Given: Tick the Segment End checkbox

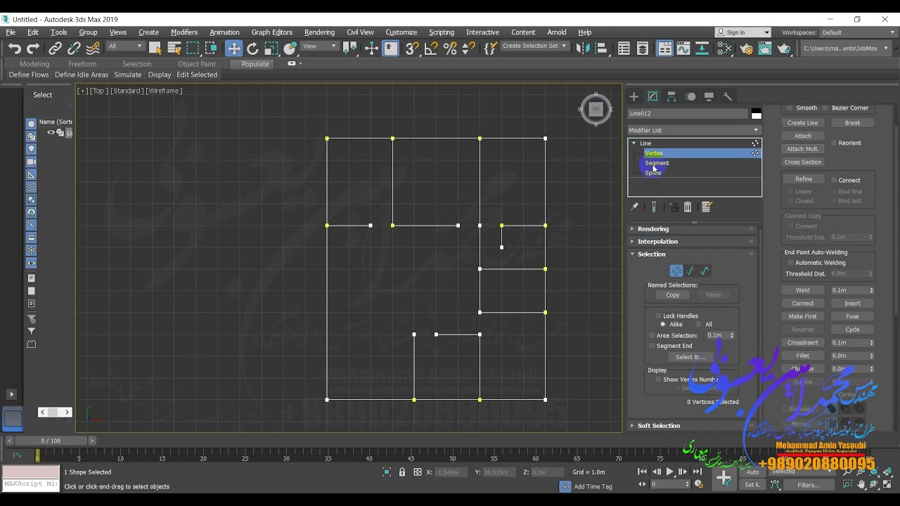Looking at the screenshot, I should click(652, 346).
